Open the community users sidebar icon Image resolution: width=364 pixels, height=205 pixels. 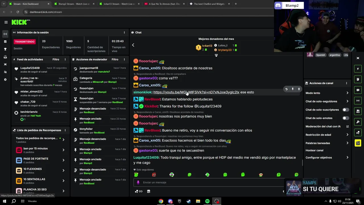coord(5,72)
